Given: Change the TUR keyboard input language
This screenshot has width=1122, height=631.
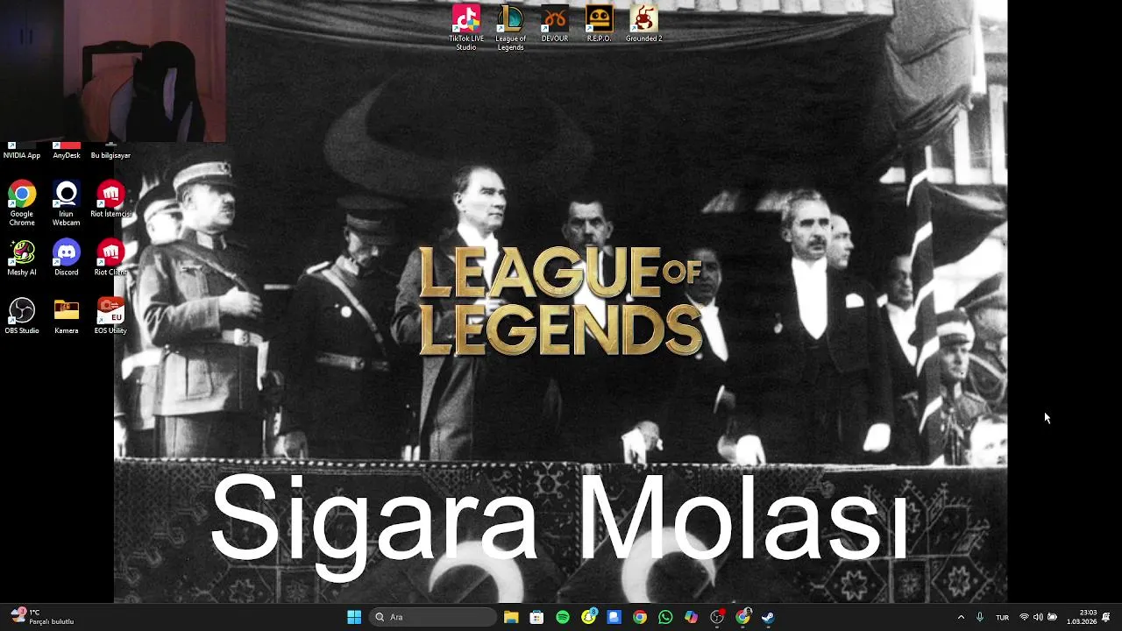Looking at the screenshot, I should click(x=1002, y=617).
